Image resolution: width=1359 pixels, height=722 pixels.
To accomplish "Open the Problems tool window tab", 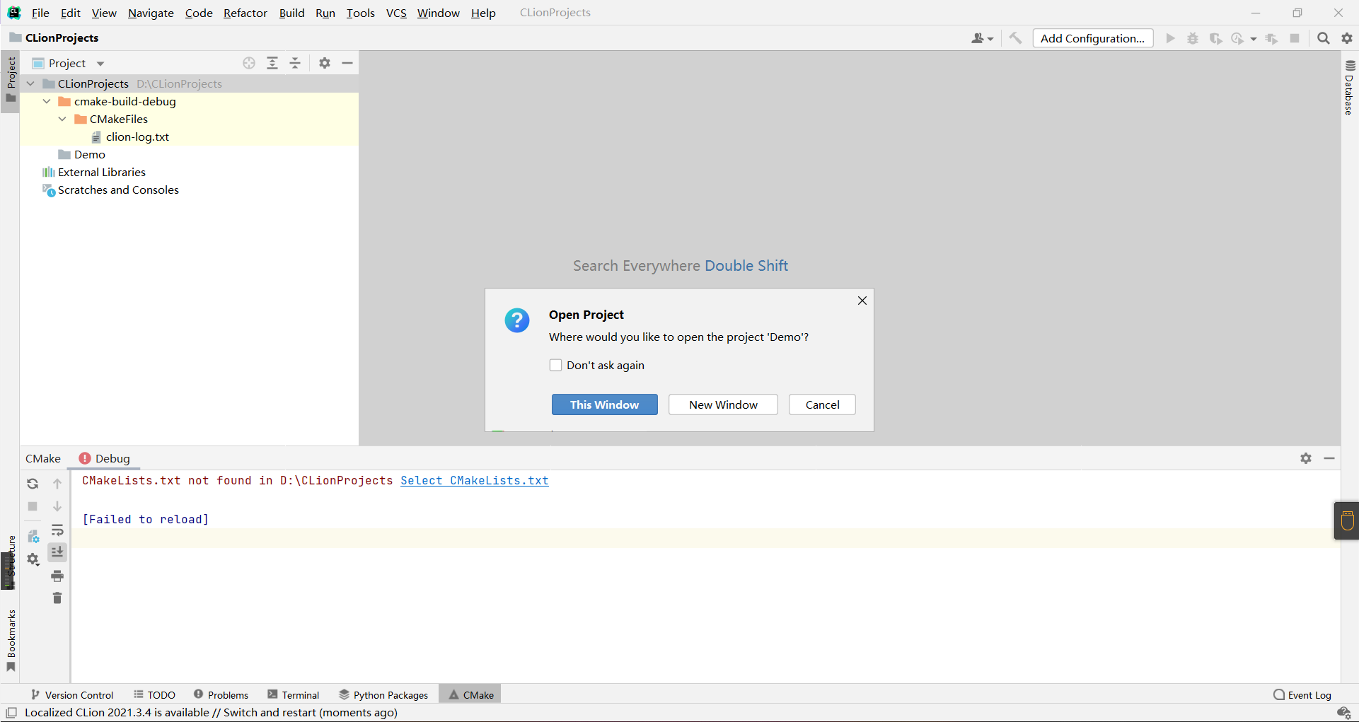I will click(x=221, y=695).
